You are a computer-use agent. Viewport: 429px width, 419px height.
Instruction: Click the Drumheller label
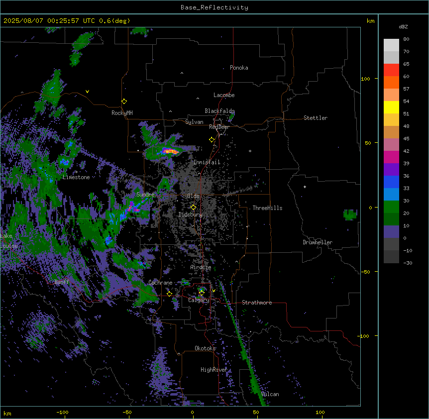pyautogui.click(x=318, y=242)
